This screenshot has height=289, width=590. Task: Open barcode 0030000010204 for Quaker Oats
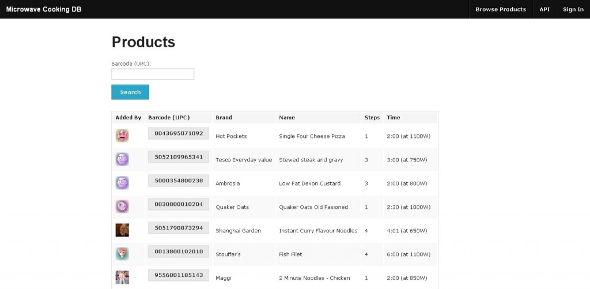point(179,204)
